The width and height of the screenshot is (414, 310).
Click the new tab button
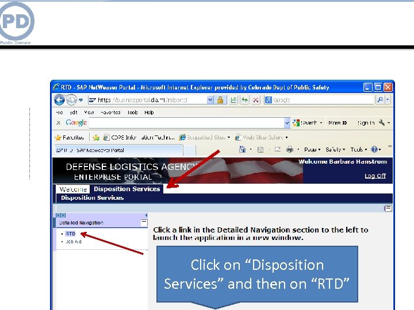pyautogui.click(x=189, y=150)
